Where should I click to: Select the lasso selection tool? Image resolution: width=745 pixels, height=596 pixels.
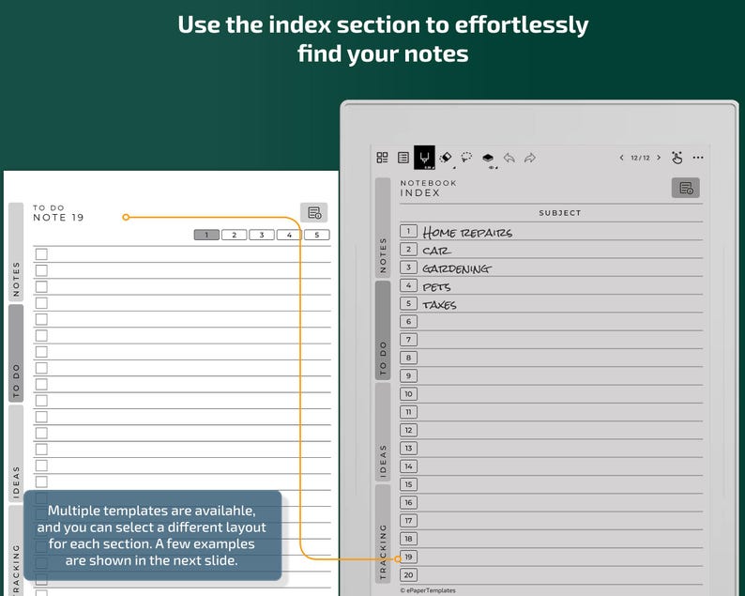tap(466, 158)
